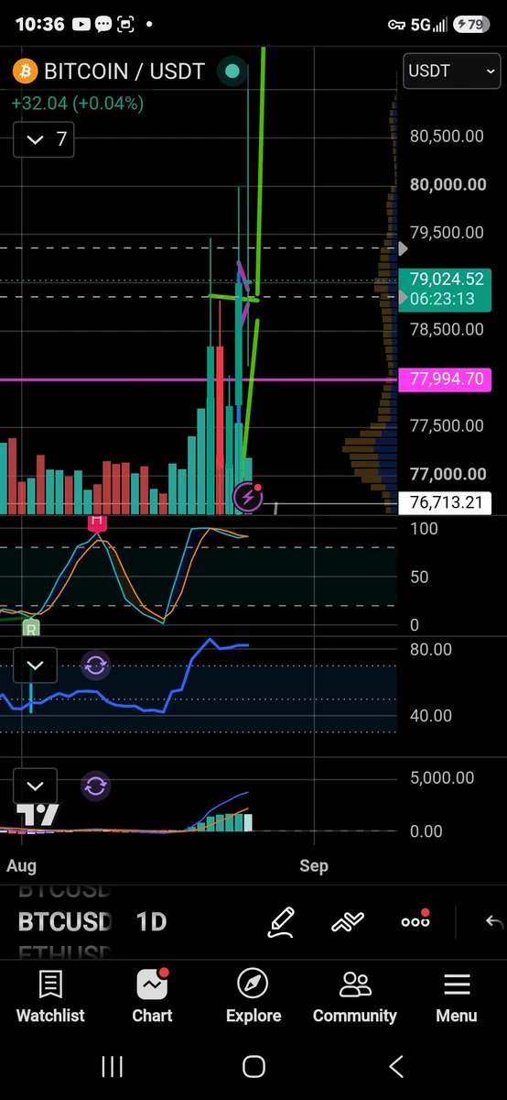Open the Menu tab
Screen dimensions: 507x1100
coord(457,996)
